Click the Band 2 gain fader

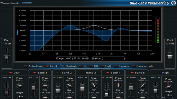[x=58, y=90]
